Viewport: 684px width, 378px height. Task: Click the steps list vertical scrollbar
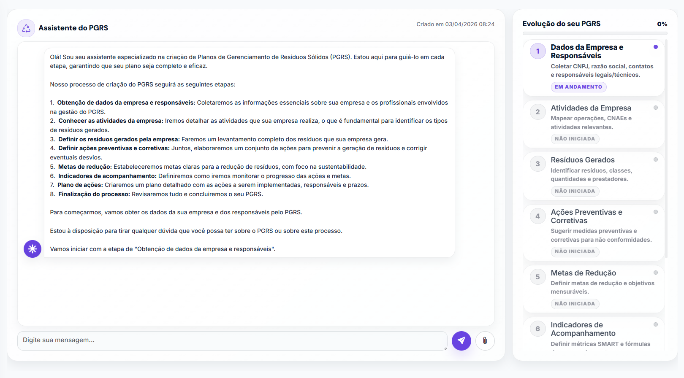tap(666, 148)
